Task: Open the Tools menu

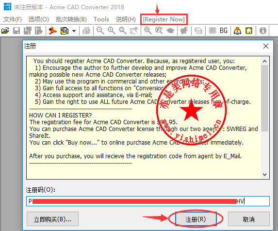Action: [x=101, y=19]
